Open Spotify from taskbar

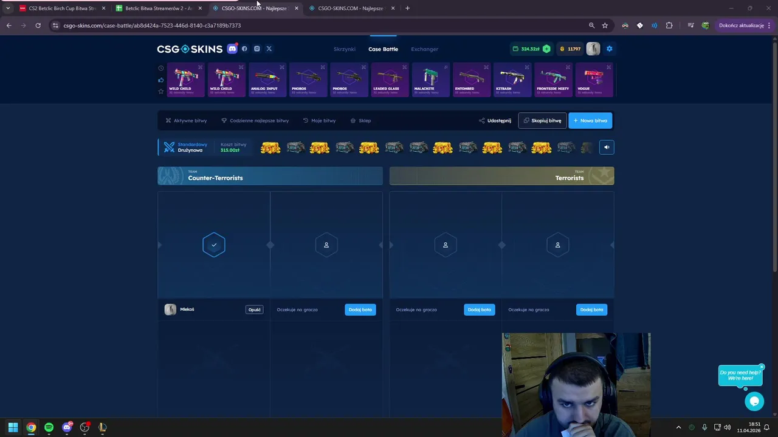click(49, 427)
